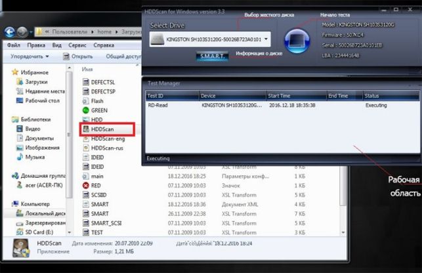422x273 pixels.
Task: Click the Test ID column header
Action: click(172, 96)
